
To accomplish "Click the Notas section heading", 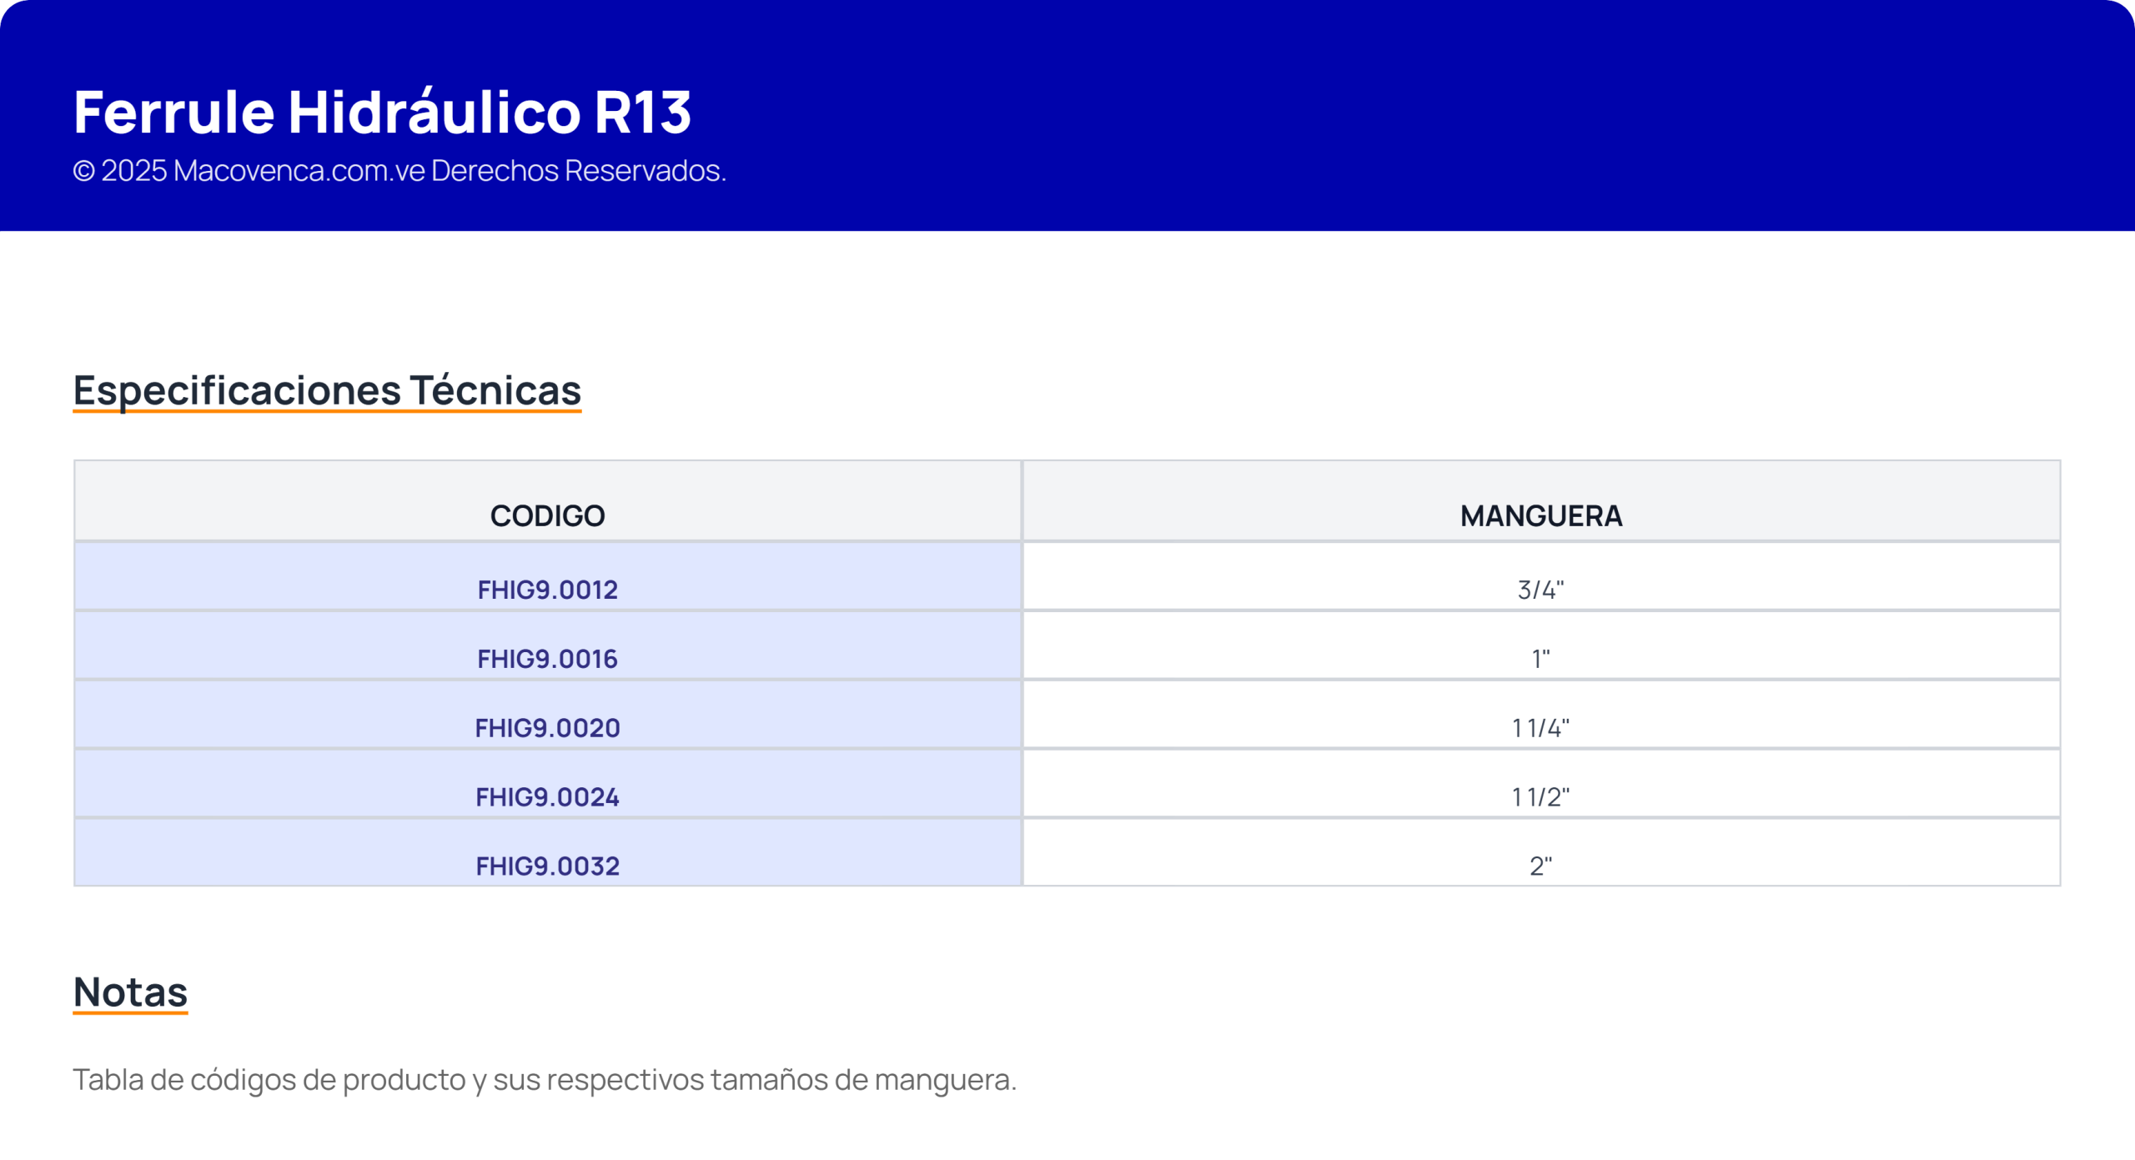I will click(x=130, y=992).
